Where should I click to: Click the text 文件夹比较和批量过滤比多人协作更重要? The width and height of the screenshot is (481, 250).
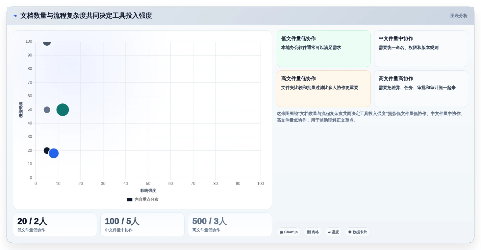pos(320,88)
